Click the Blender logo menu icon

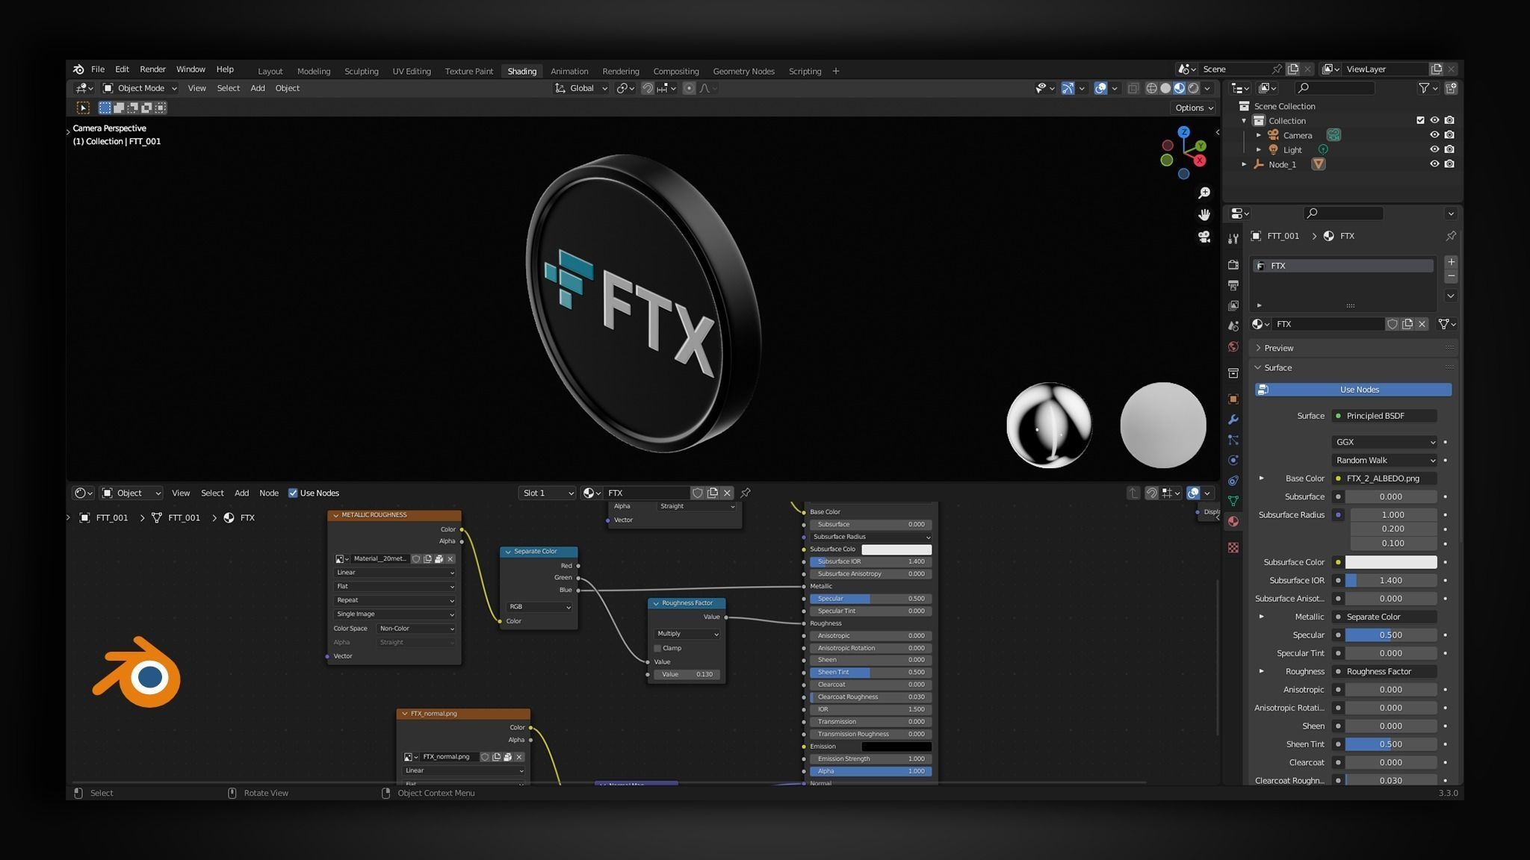[78, 69]
